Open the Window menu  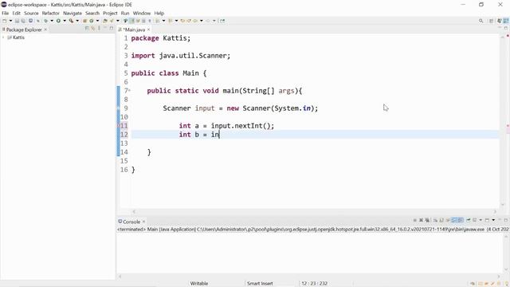[142, 13]
